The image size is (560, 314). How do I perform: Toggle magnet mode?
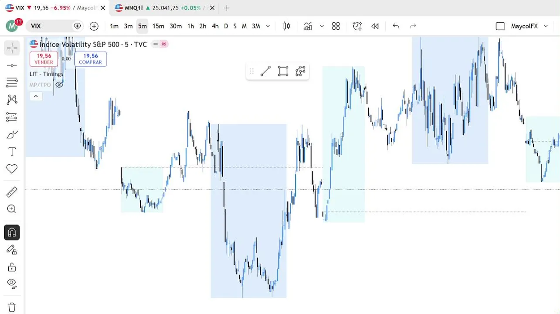tap(12, 232)
